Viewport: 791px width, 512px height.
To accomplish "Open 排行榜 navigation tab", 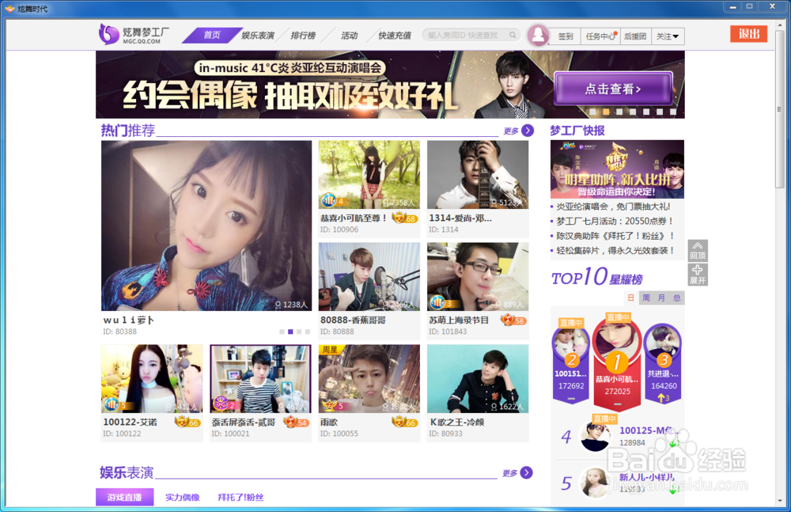I will 303,36.
